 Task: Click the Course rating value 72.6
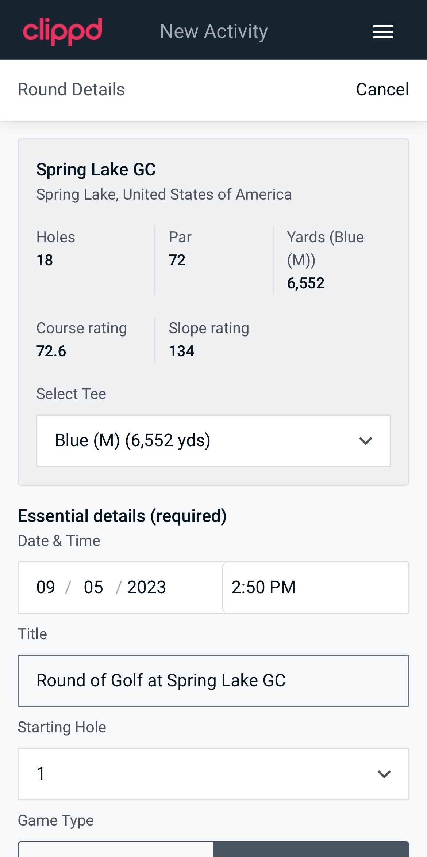click(51, 351)
